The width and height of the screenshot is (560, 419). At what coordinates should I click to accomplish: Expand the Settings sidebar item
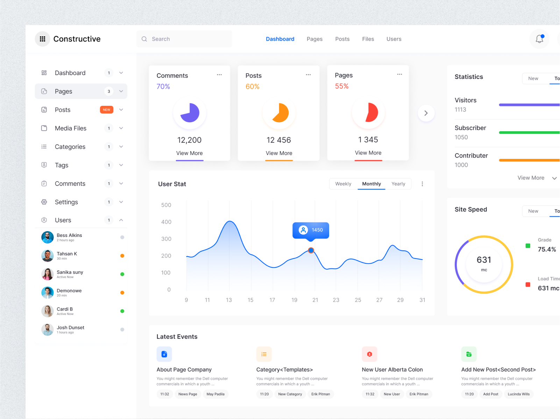tap(121, 202)
